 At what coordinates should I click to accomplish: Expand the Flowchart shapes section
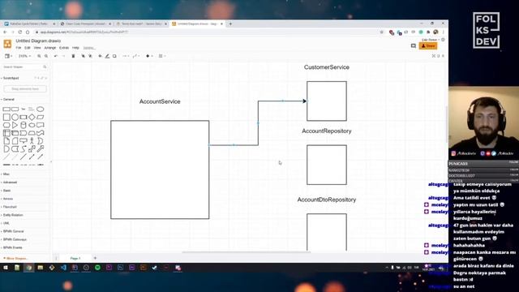point(9,207)
